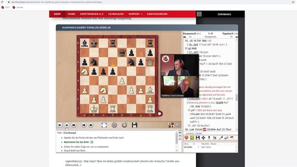Click the scissors cut variation icon
The width and height of the screenshot is (297, 167).
pyautogui.click(x=215, y=138)
